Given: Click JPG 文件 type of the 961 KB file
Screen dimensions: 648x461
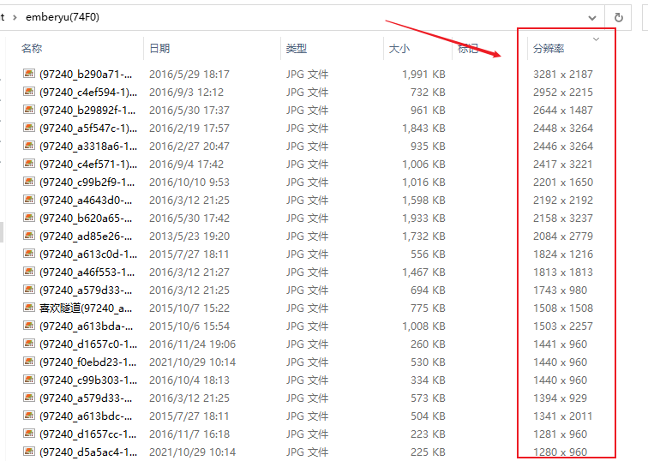Looking at the screenshot, I should [x=307, y=111].
